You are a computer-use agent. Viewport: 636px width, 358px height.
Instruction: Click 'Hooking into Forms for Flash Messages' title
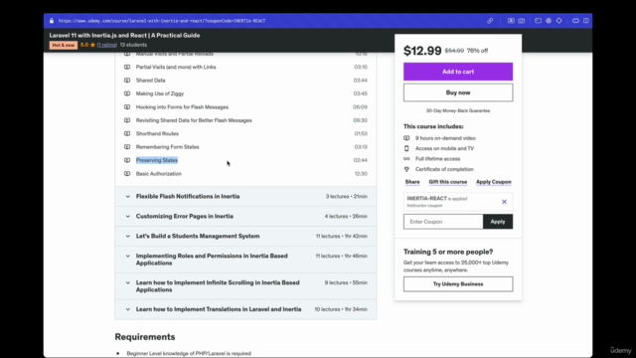point(182,107)
